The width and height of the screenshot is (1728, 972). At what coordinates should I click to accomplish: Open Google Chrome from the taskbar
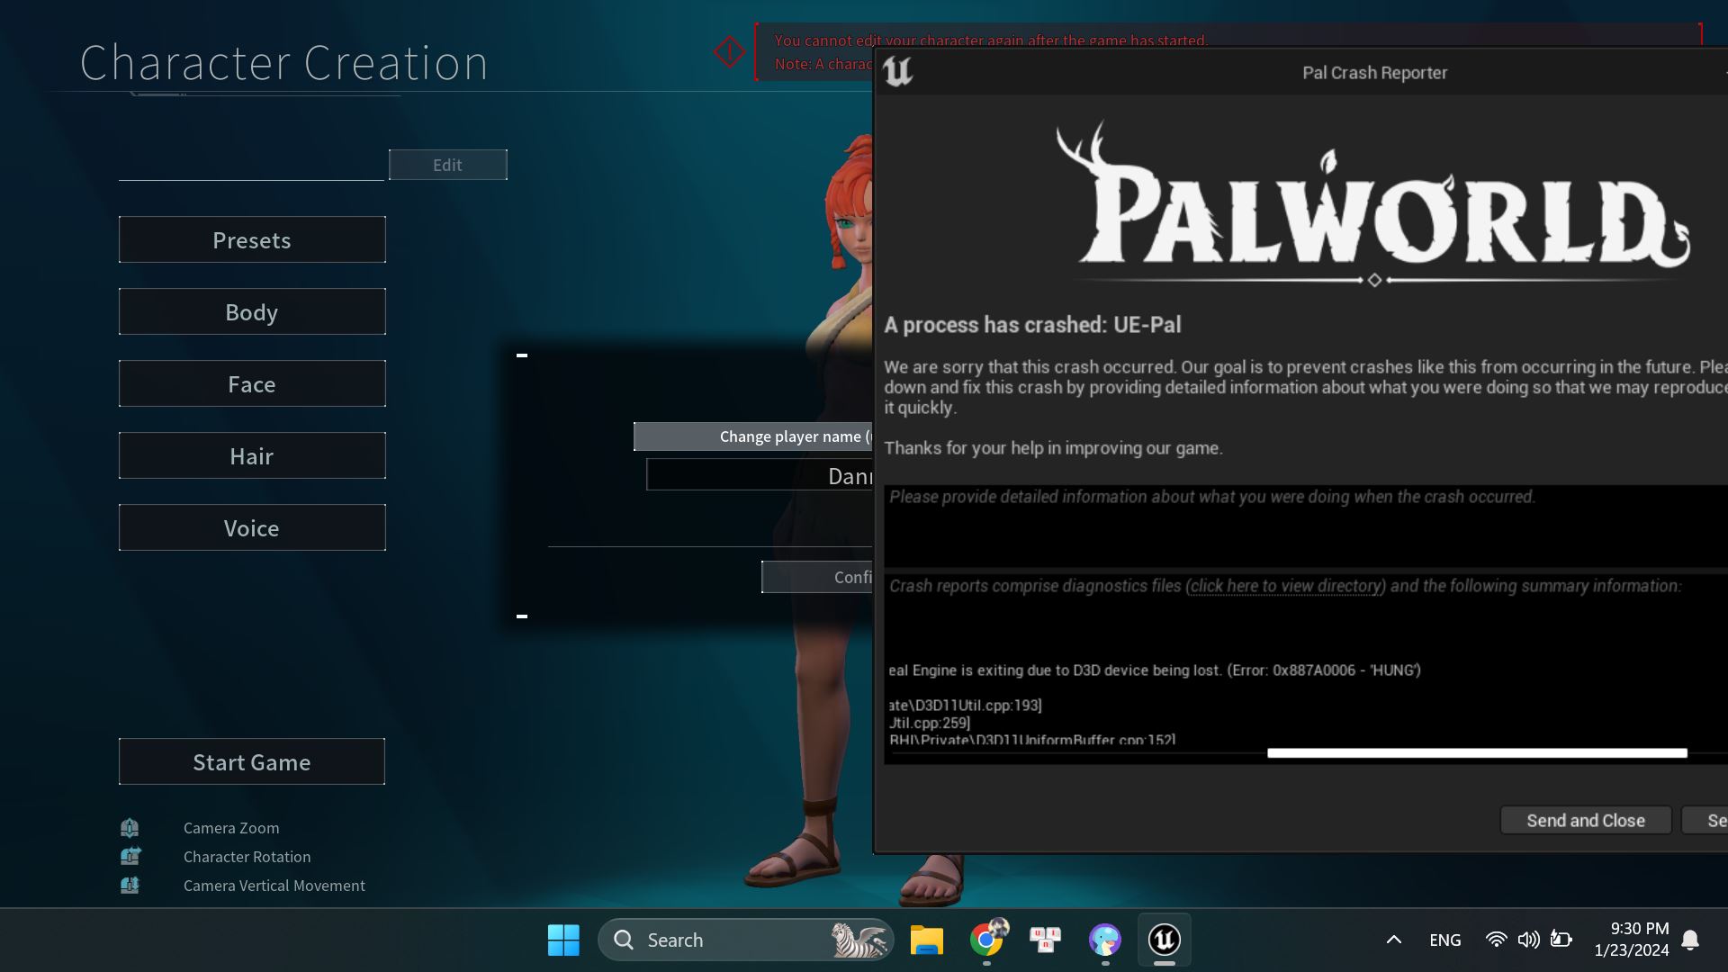click(x=987, y=939)
